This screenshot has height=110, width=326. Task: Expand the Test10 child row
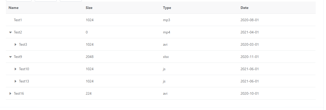click(x=16, y=69)
